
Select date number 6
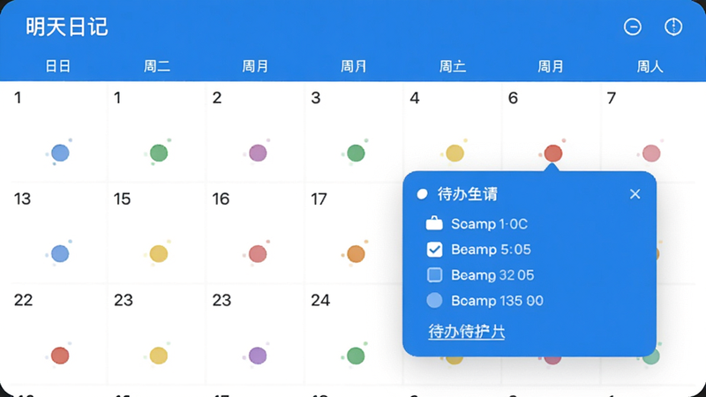pos(513,98)
